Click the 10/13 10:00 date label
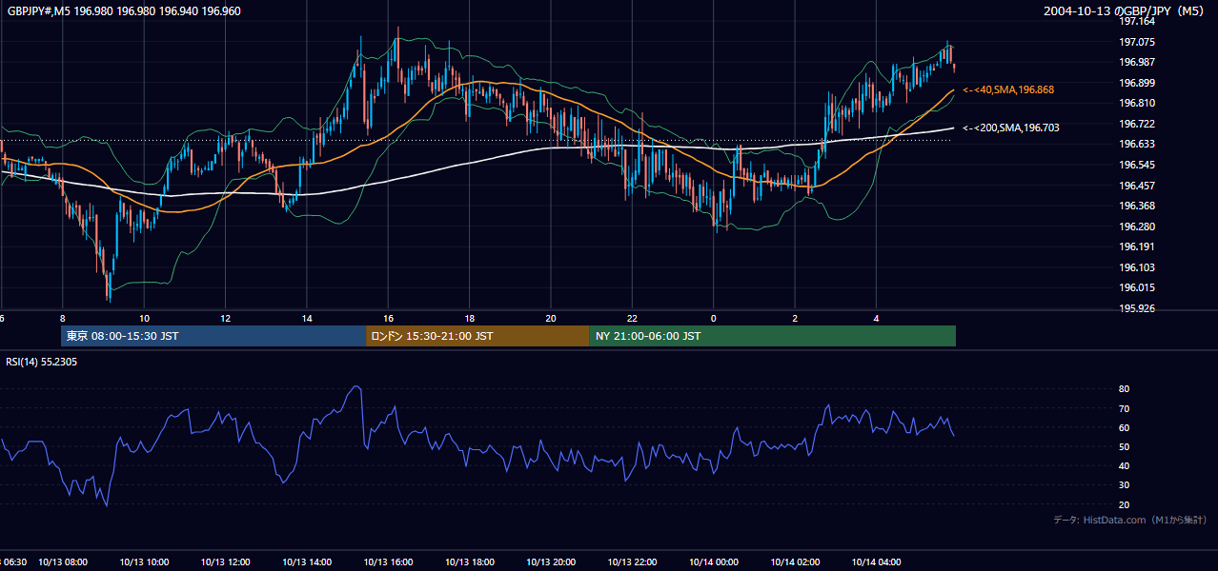Viewport: 1218px width, 571px height. (144, 561)
